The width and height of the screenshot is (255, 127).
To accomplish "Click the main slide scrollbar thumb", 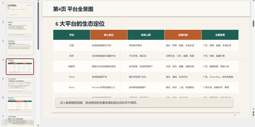I will point(253,24).
